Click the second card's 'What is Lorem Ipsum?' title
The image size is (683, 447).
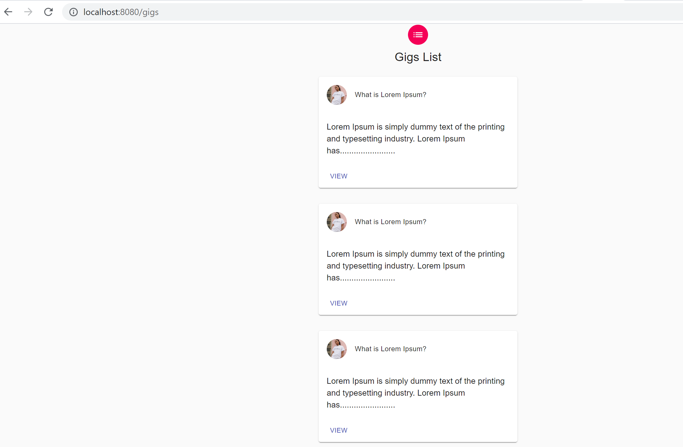(390, 222)
